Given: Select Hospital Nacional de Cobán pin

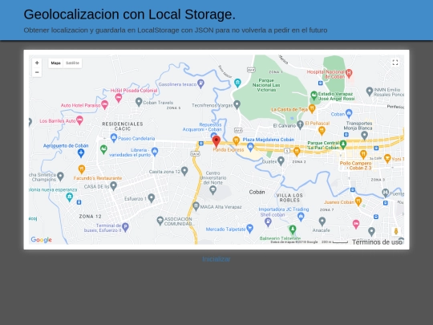Looking at the screenshot, I should [349, 73].
